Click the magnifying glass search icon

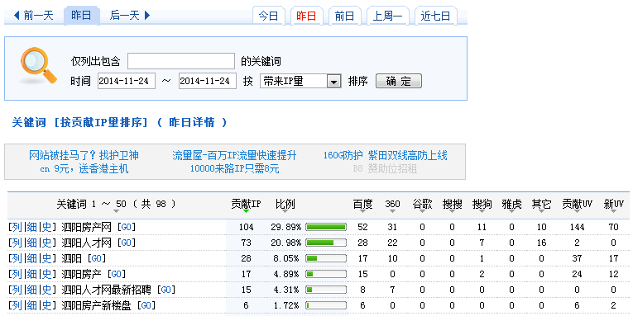tap(39, 66)
